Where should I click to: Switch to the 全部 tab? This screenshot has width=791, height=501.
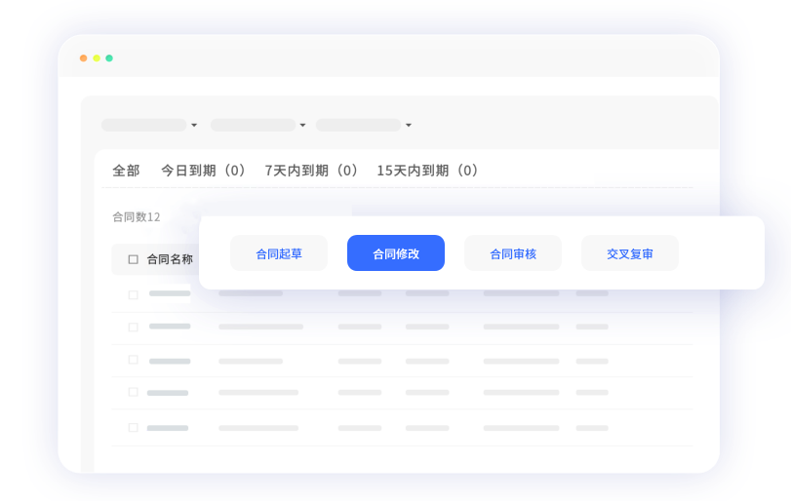point(126,171)
